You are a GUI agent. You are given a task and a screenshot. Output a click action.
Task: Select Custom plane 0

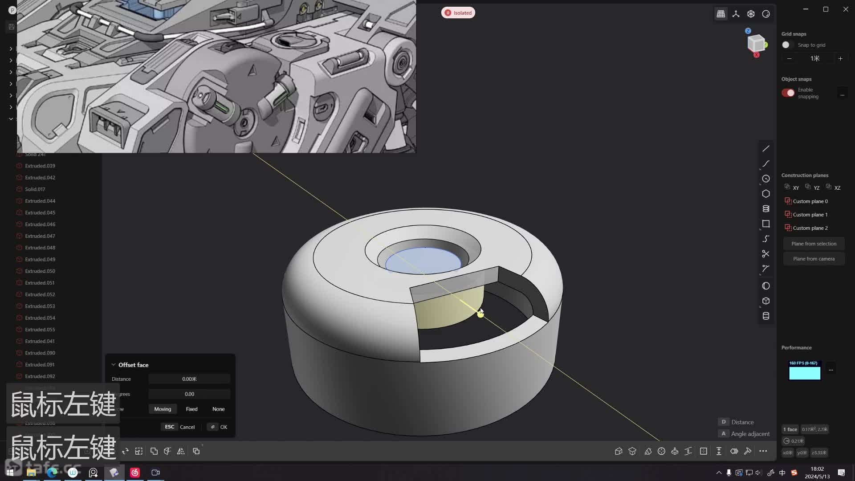pyautogui.click(x=806, y=201)
